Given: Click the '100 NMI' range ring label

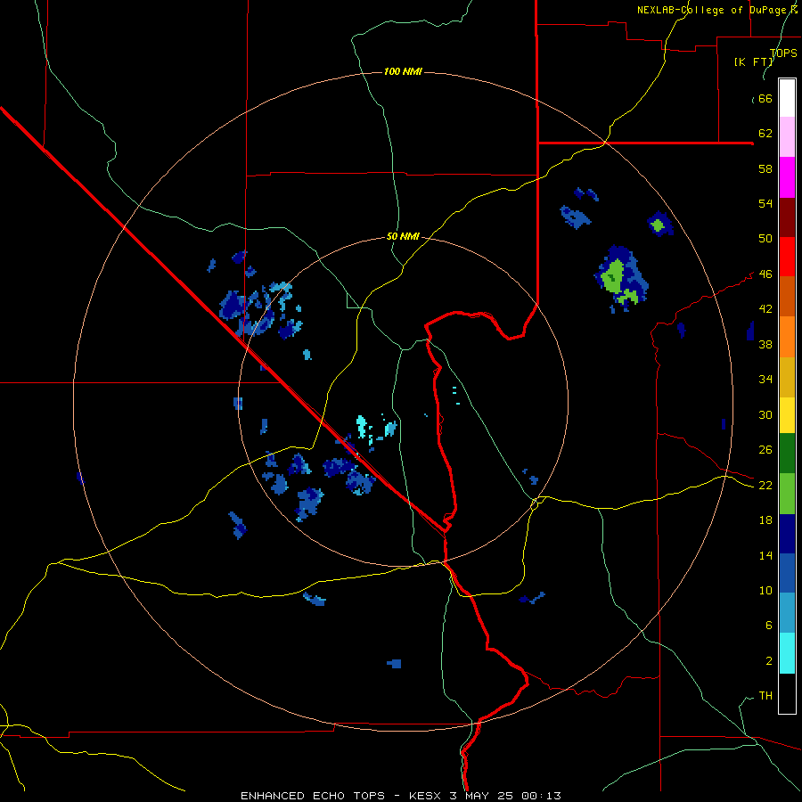Looking at the screenshot, I should pos(403,71).
